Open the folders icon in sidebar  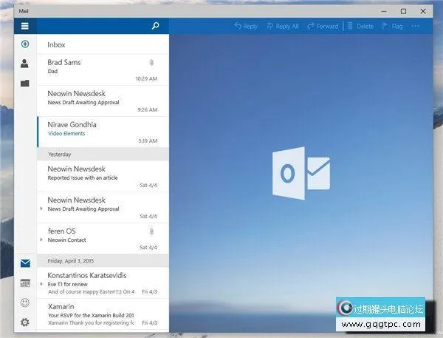(24, 84)
